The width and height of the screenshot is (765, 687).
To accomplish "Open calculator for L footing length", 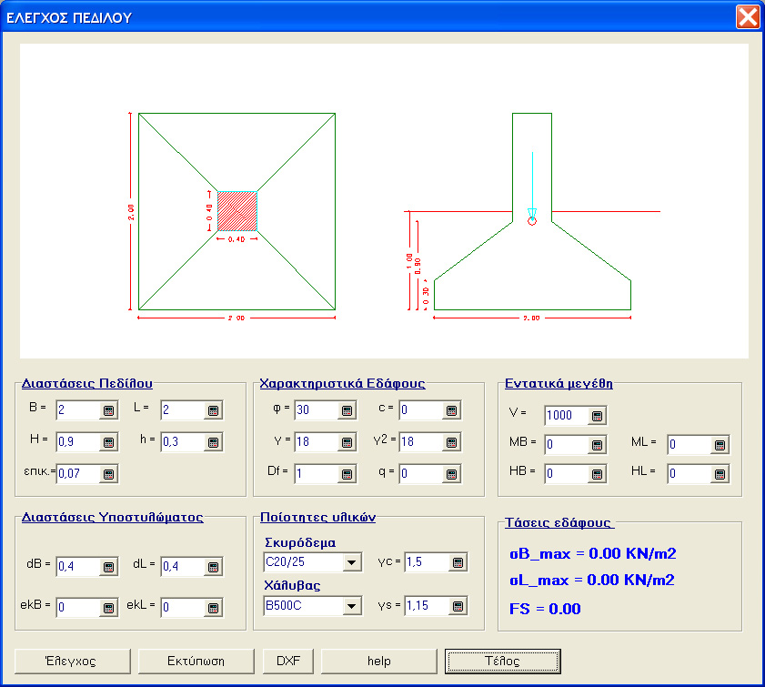I will coord(213,410).
